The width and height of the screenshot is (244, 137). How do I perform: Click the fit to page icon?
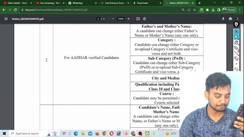tap(138, 19)
